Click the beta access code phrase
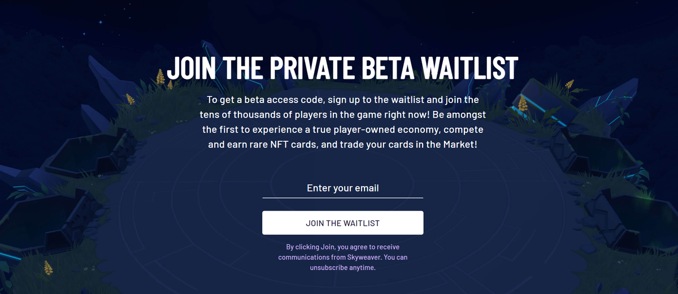 [x=272, y=100]
